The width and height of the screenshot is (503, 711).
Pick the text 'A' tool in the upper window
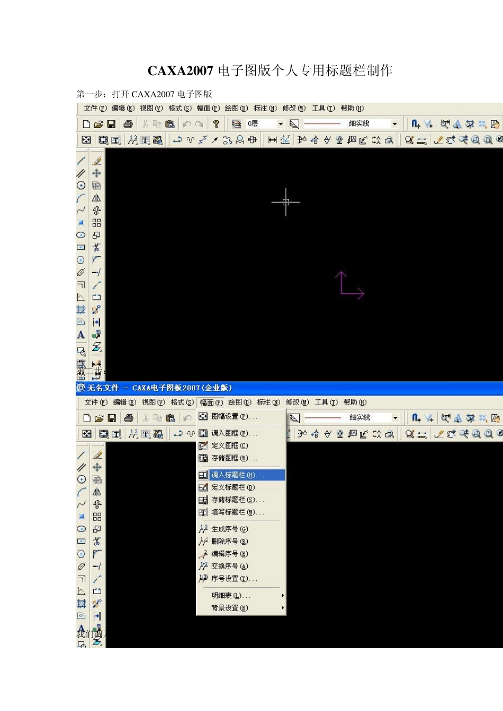pyautogui.click(x=81, y=335)
